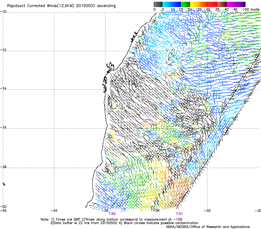Click the blue 10–15 knots legend swatch
261x229 pixels.
coord(176,4)
